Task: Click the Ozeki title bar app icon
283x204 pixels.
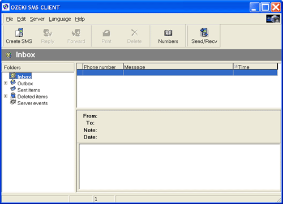Action: click(6, 7)
